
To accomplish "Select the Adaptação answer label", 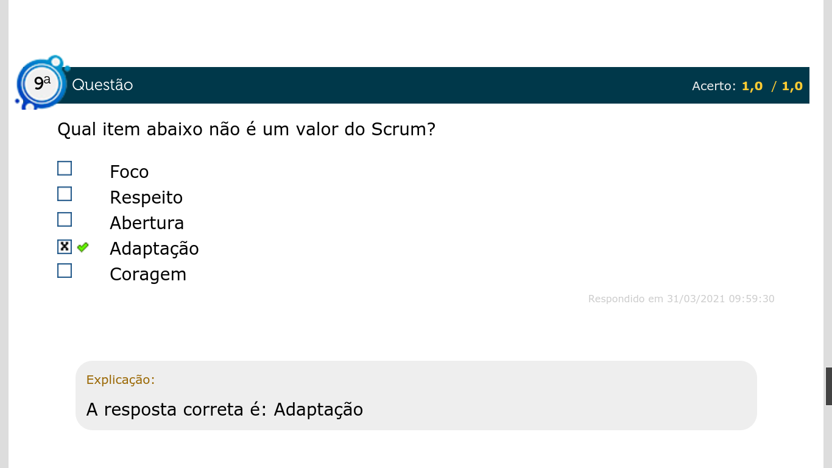I will (154, 249).
